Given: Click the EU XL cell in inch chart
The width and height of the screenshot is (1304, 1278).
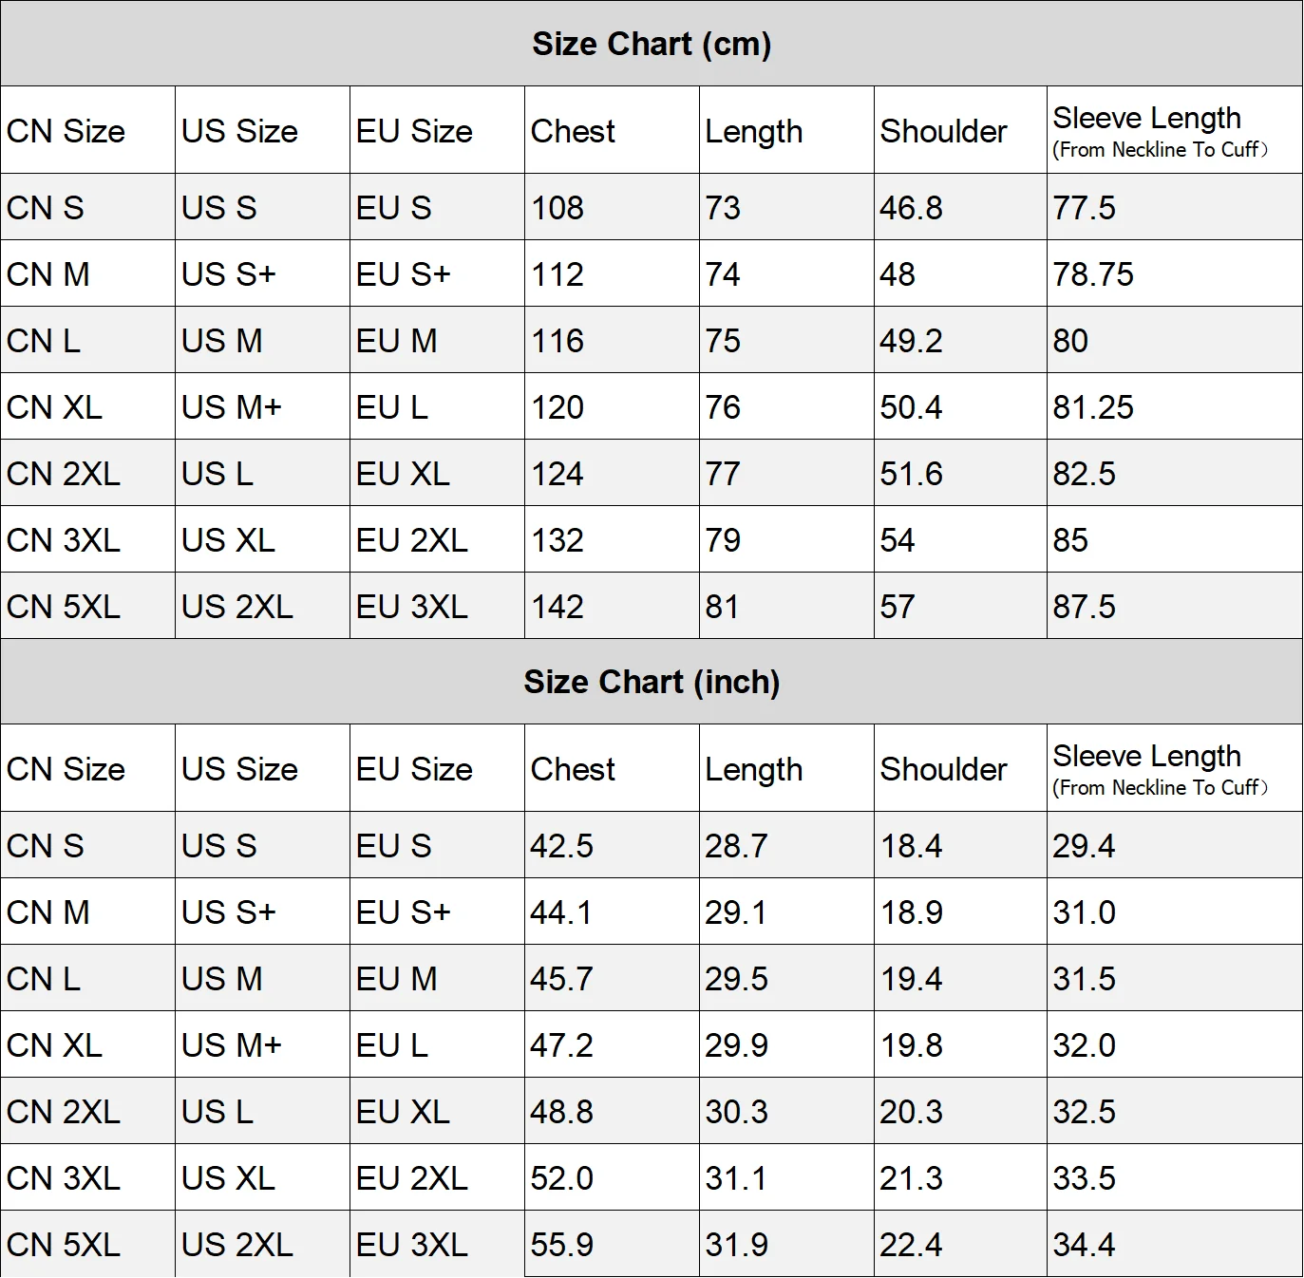Looking at the screenshot, I should coord(403,1112).
